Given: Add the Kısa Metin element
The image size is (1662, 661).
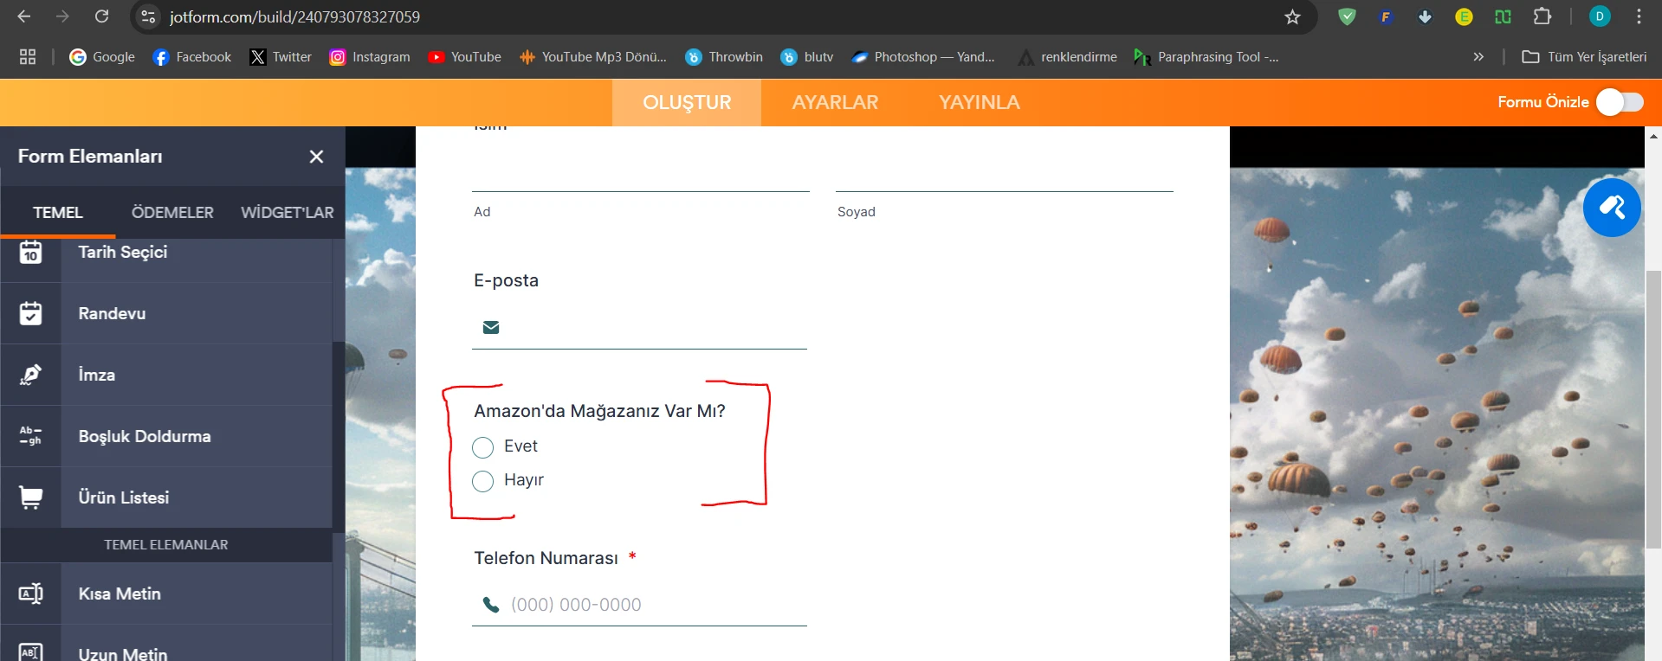Looking at the screenshot, I should tap(166, 594).
